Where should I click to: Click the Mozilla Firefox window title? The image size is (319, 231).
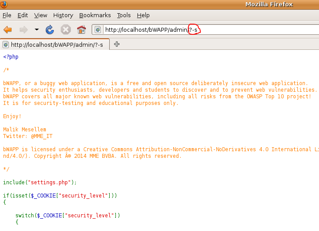point(269,4)
